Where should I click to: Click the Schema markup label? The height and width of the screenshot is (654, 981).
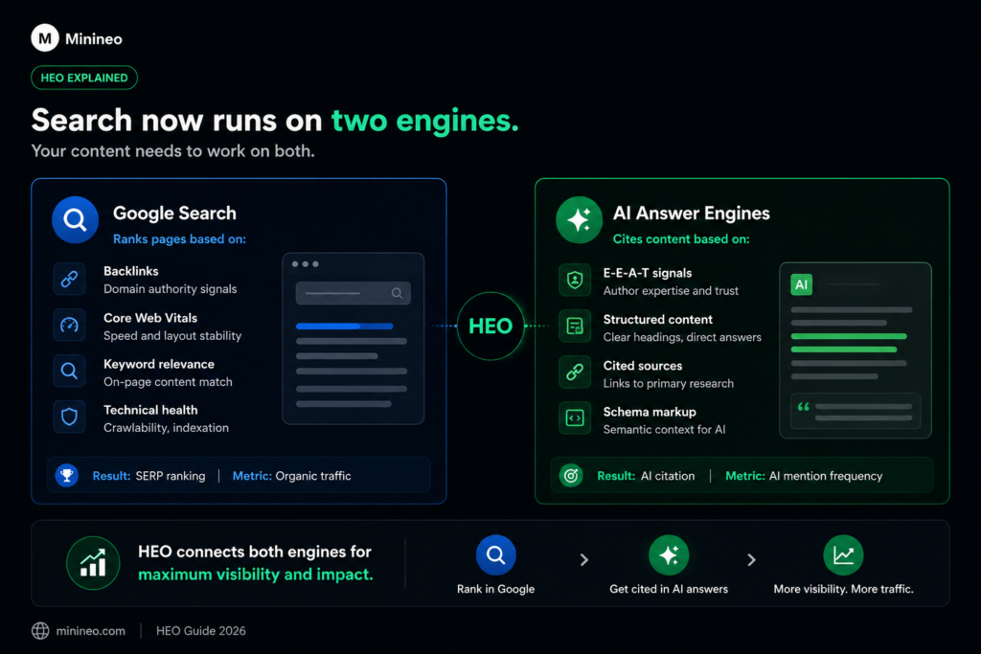650,412
